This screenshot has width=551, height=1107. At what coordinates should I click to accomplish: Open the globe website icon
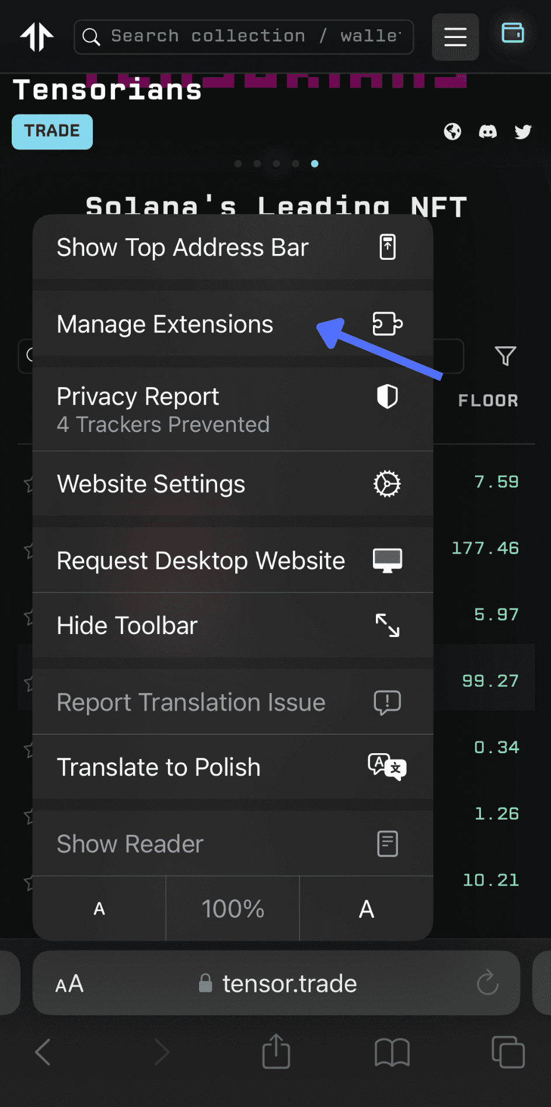click(452, 132)
